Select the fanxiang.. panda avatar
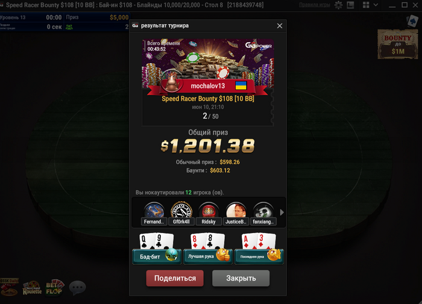 point(263,214)
